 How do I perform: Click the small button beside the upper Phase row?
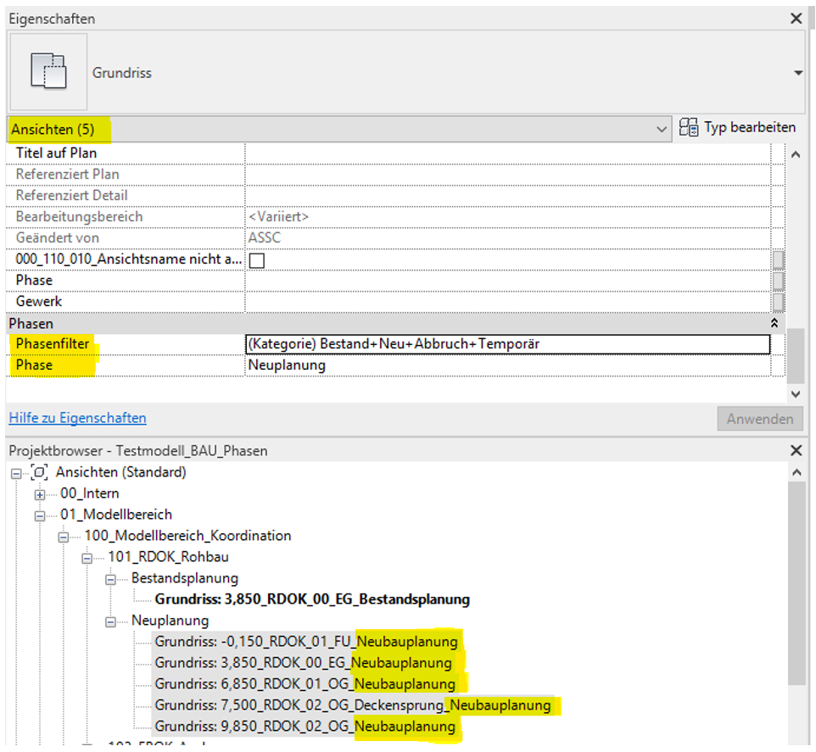point(777,281)
